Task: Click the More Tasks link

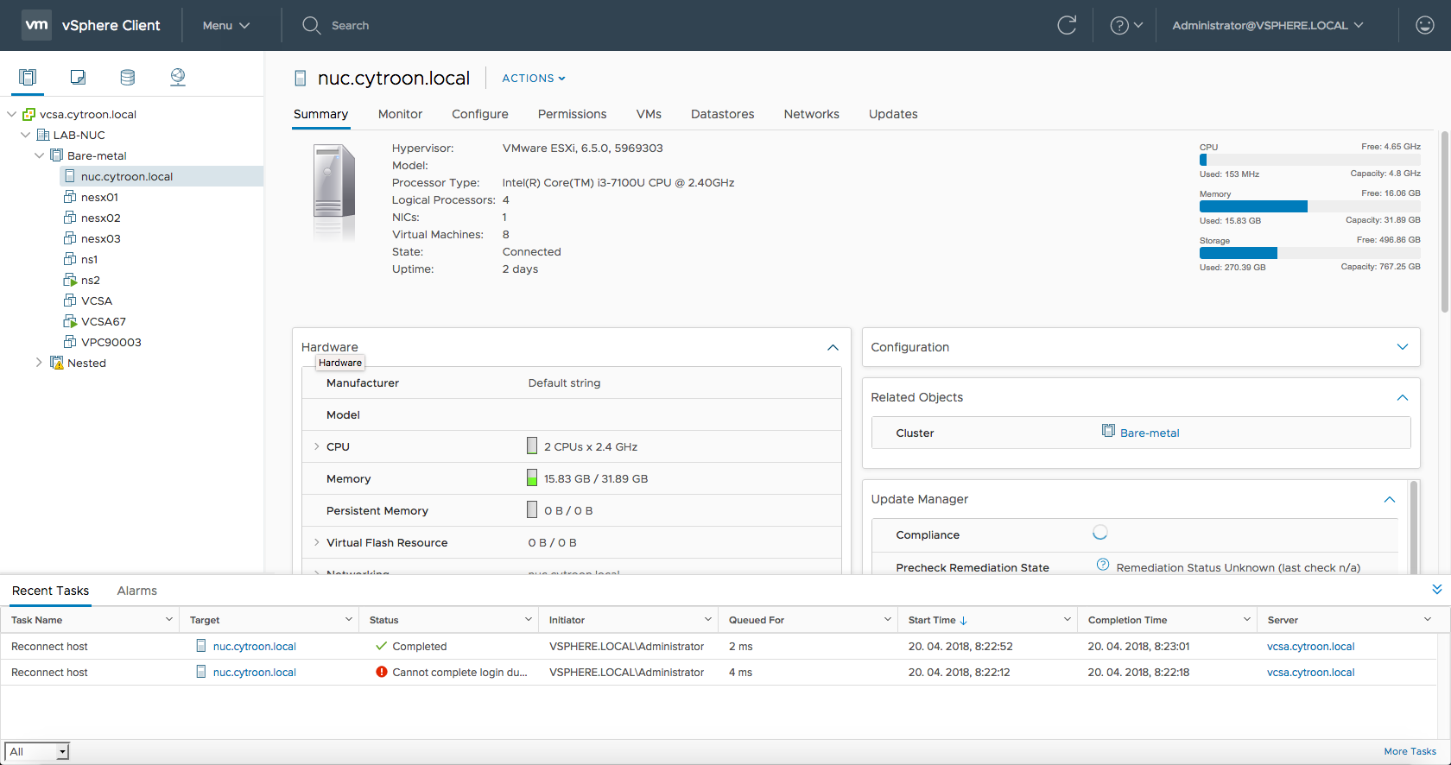Action: tap(1410, 751)
